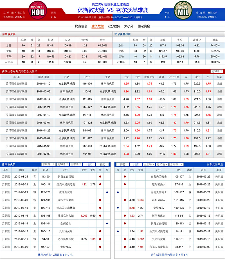The width and height of the screenshot is (225, 261).
Task: Click opponent 圣安东尼奥马刺 in Rockets panel
Action: coord(66,184)
